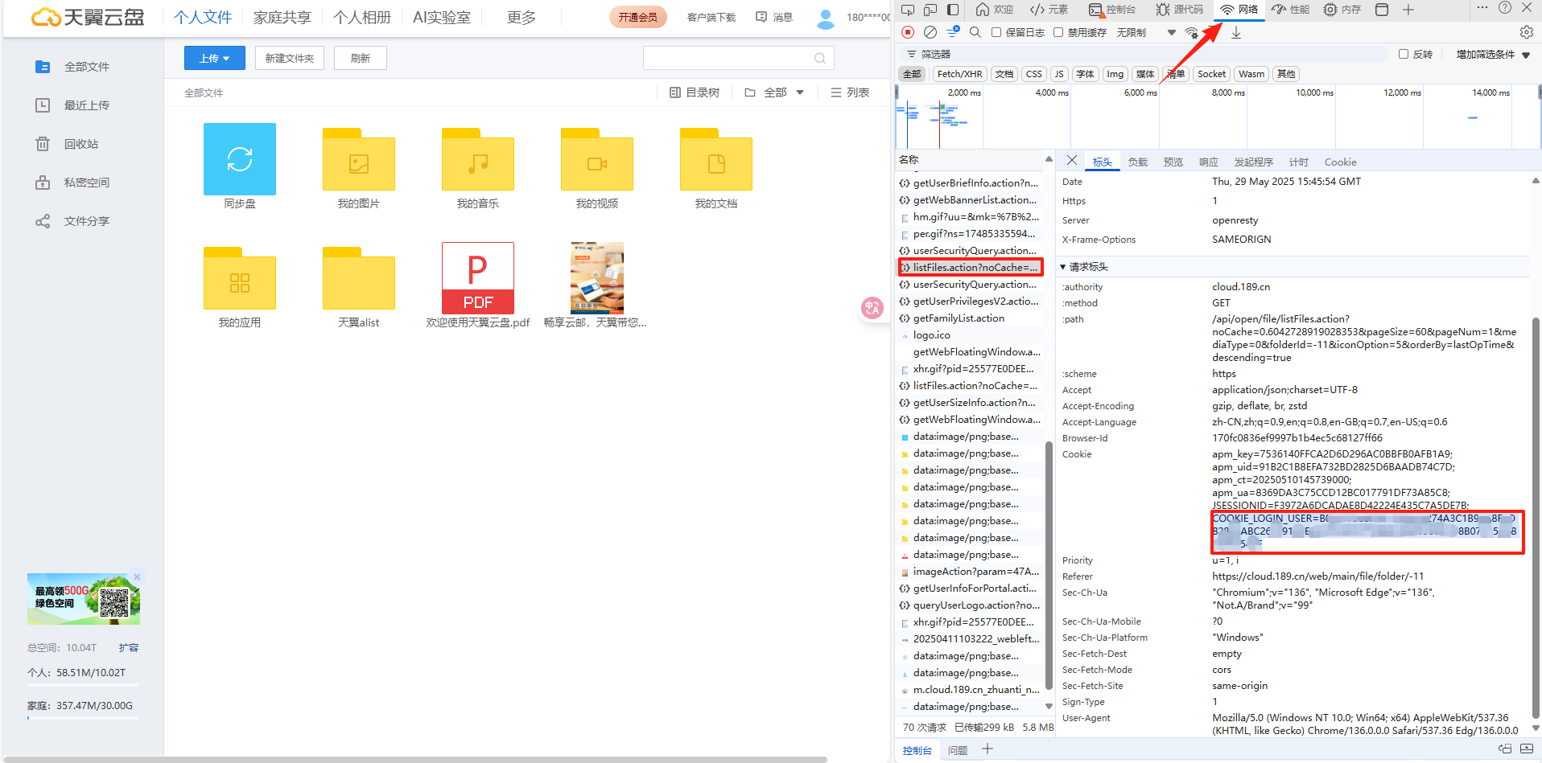Open the 我的应用 folder

pyautogui.click(x=240, y=285)
